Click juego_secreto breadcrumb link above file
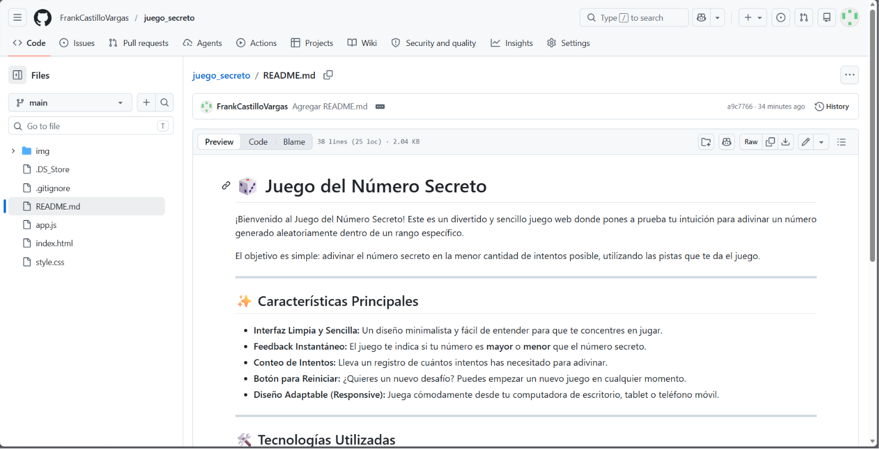Screen dimensions: 879x449 pos(221,75)
